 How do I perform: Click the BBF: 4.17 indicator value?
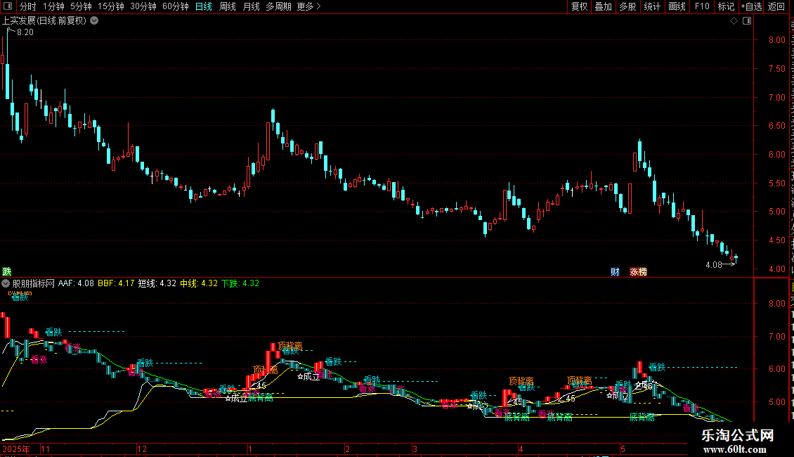[116, 283]
